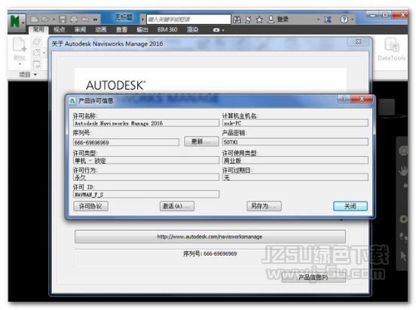Viewport: 416px width, 310px height.
Task: Click the File Options icon in project panel
Action: click(36, 64)
